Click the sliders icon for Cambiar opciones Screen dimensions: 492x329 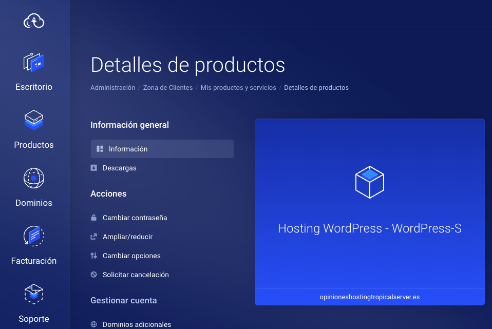point(93,256)
